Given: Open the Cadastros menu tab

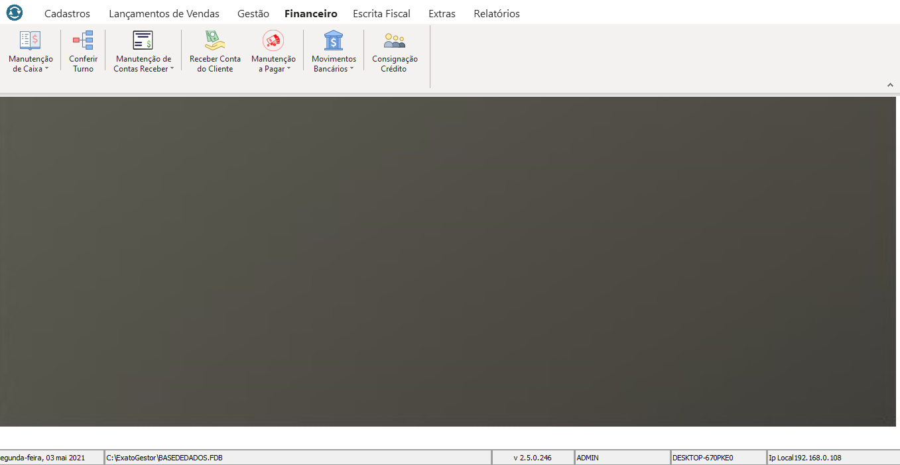Looking at the screenshot, I should click(x=67, y=14).
